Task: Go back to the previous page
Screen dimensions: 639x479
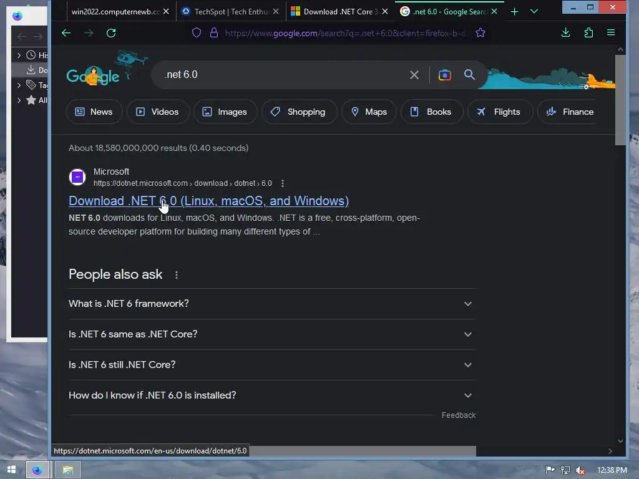Action: [66, 33]
